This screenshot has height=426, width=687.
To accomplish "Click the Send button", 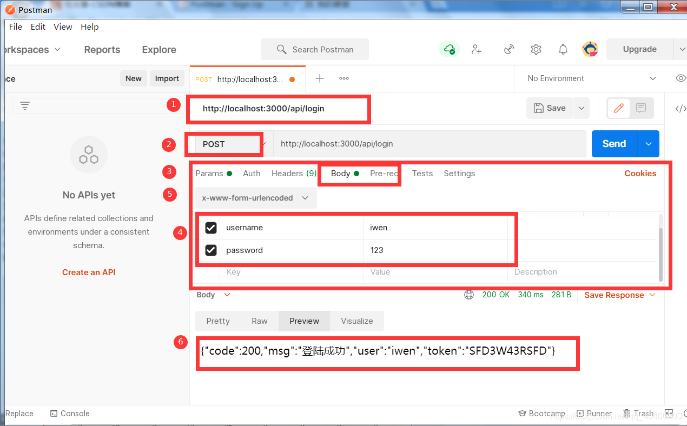I will pyautogui.click(x=615, y=144).
